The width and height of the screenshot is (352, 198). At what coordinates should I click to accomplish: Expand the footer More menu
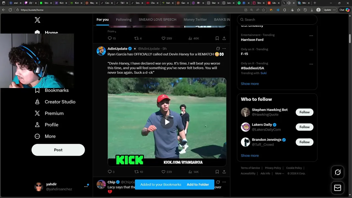(280, 173)
